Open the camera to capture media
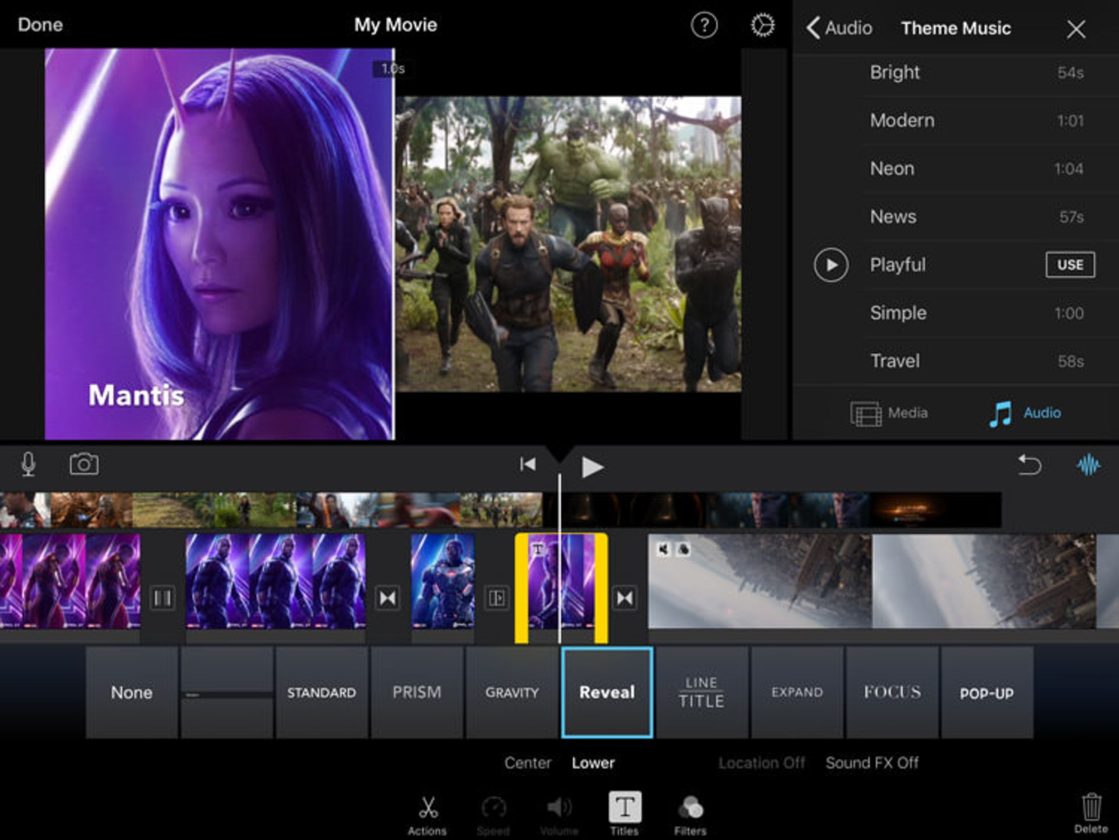The image size is (1119, 840). [x=84, y=465]
